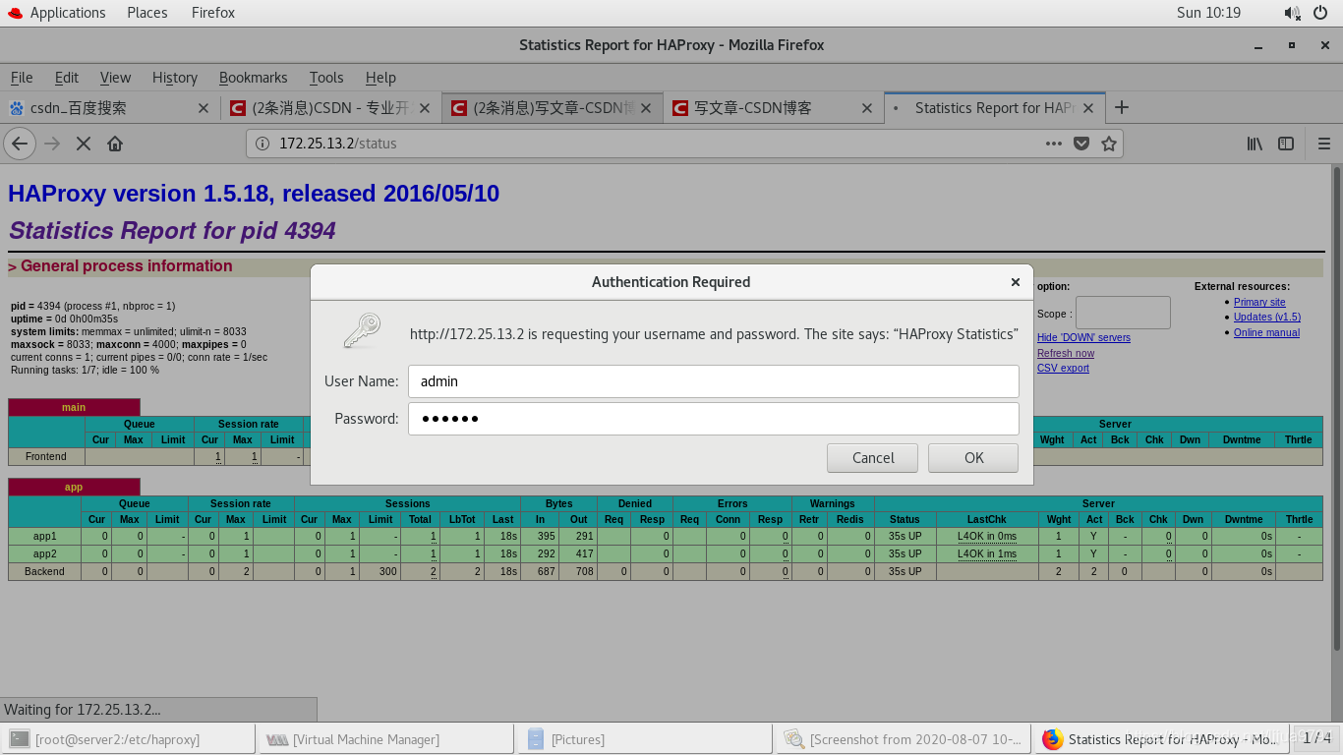
Task: Open the Online manual link
Action: click(1266, 332)
